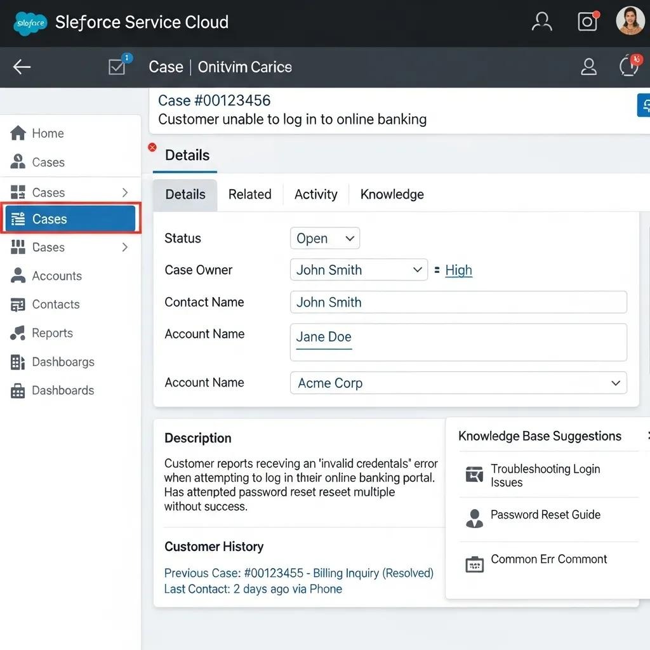Click the person icon beside the notifications
The height and width of the screenshot is (650, 650).
point(588,67)
